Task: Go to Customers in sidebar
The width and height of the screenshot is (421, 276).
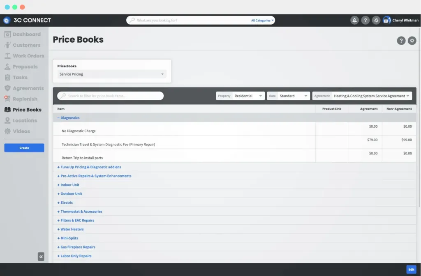Action: point(24,45)
